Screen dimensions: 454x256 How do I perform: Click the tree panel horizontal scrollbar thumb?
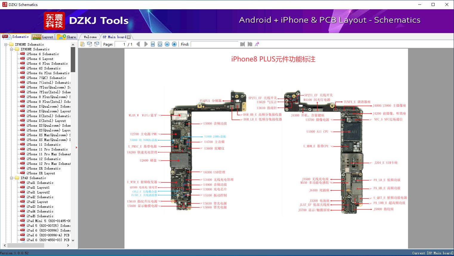[x=26, y=245]
